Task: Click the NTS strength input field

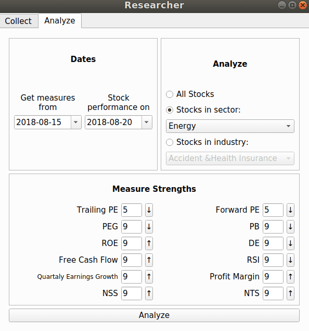Action: pos(273,293)
